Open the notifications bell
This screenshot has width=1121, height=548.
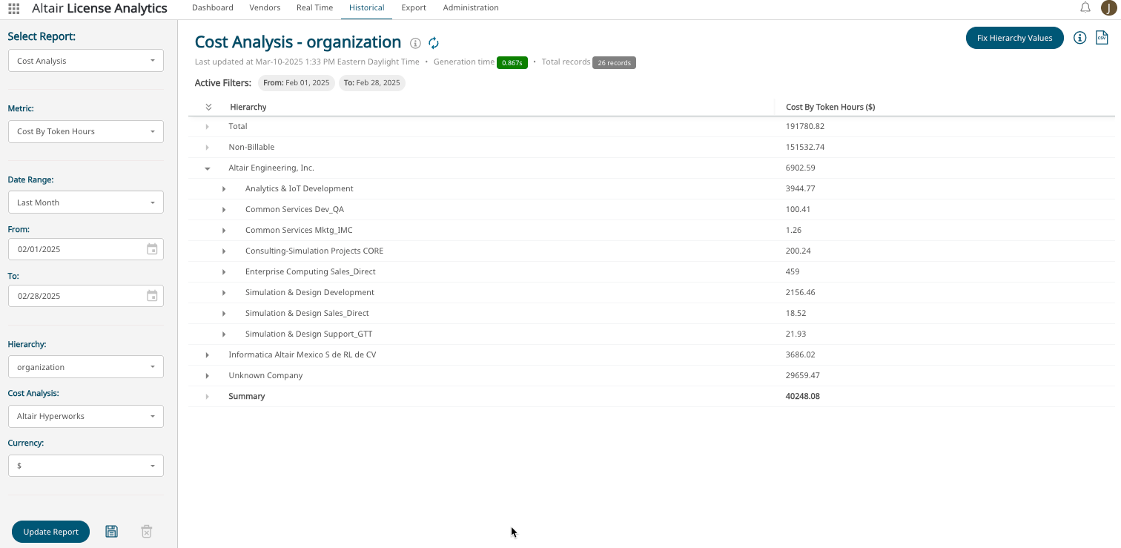point(1085,7)
